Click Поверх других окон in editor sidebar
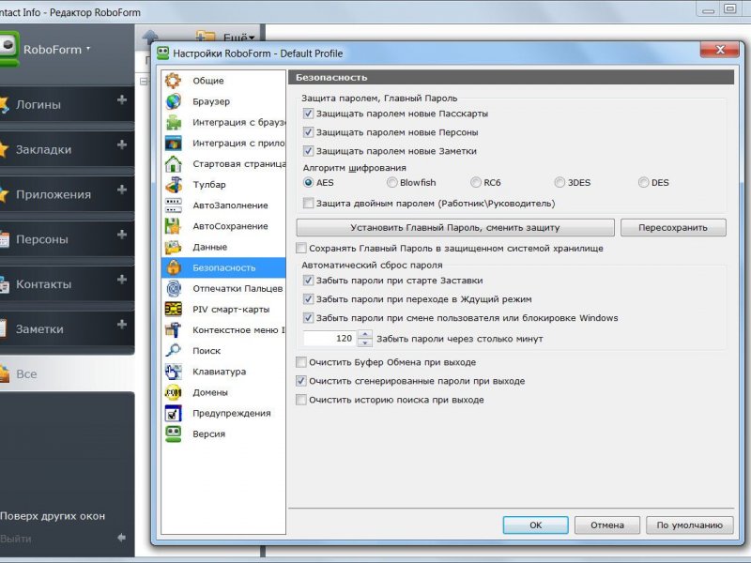 53,516
